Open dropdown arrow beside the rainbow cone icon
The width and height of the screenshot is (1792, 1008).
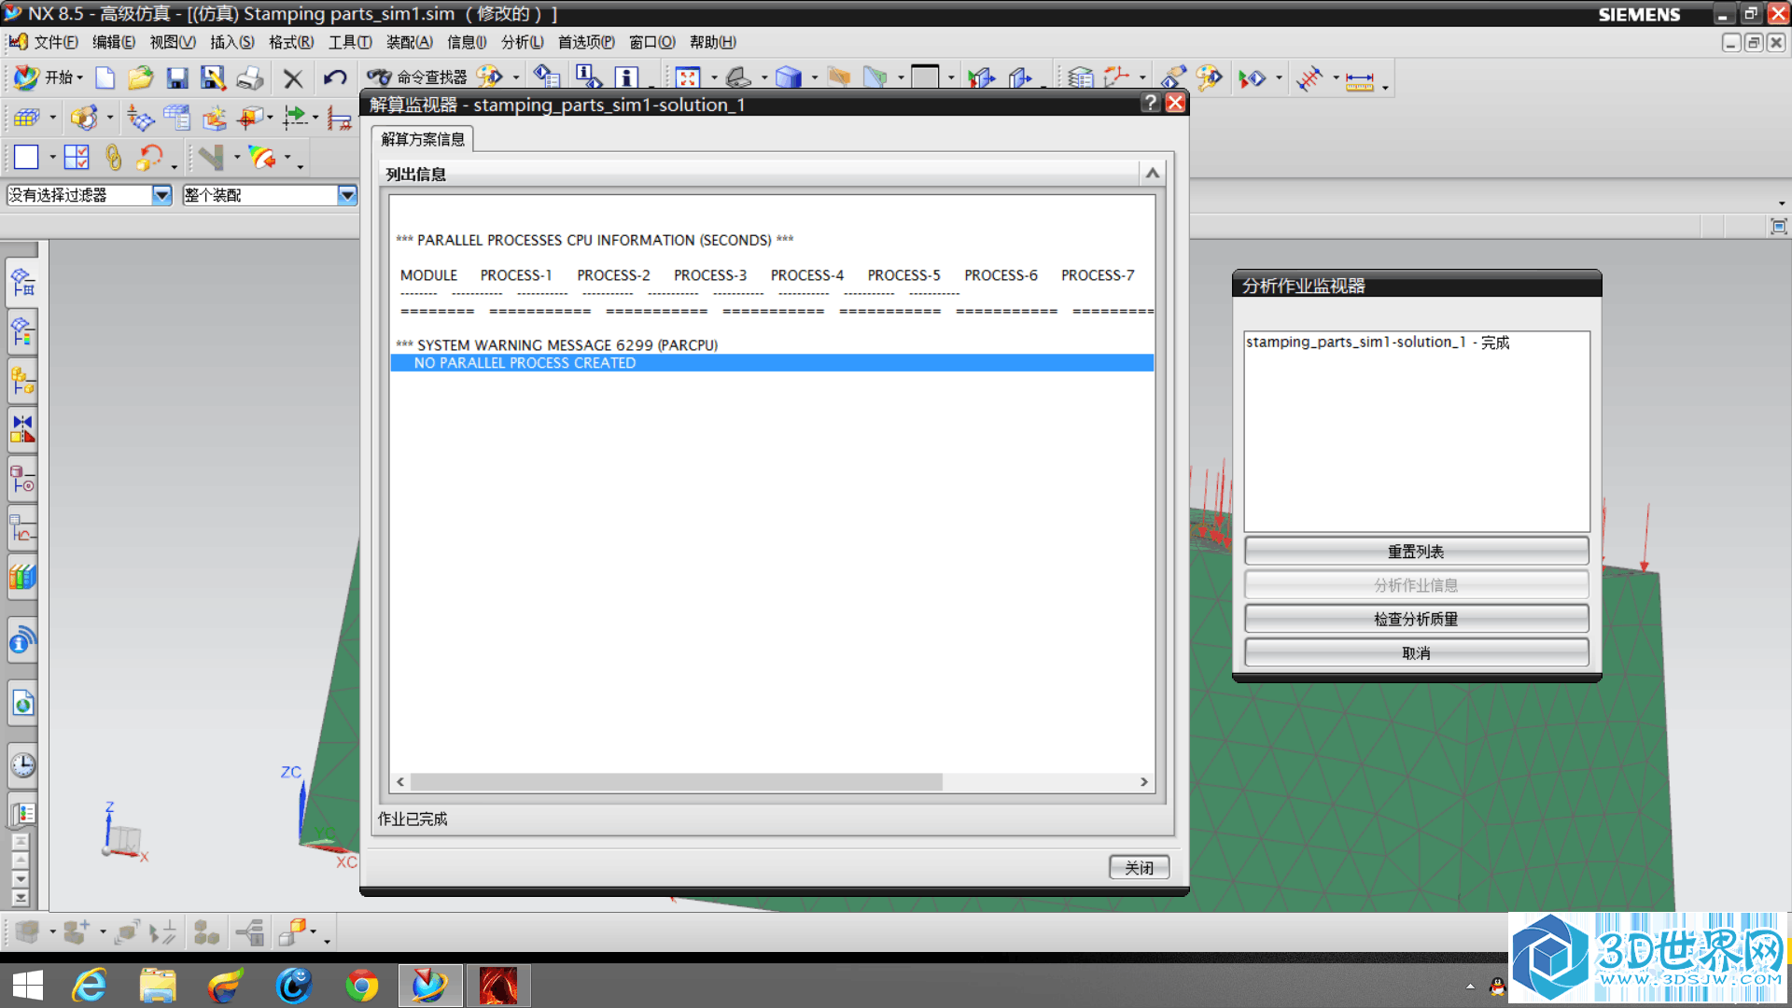[x=287, y=158]
